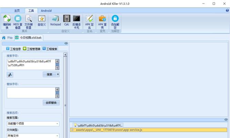
Task: Click replace field scrollbar up arrow
Action: [x=57, y=89]
